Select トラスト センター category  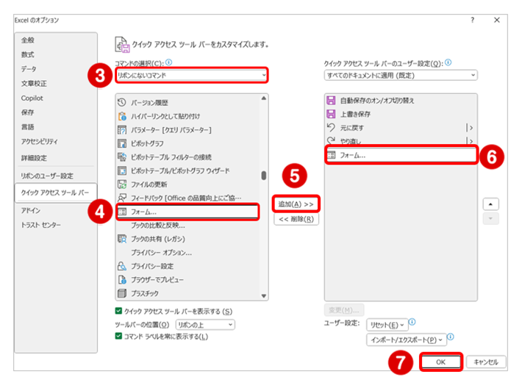click(x=56, y=225)
